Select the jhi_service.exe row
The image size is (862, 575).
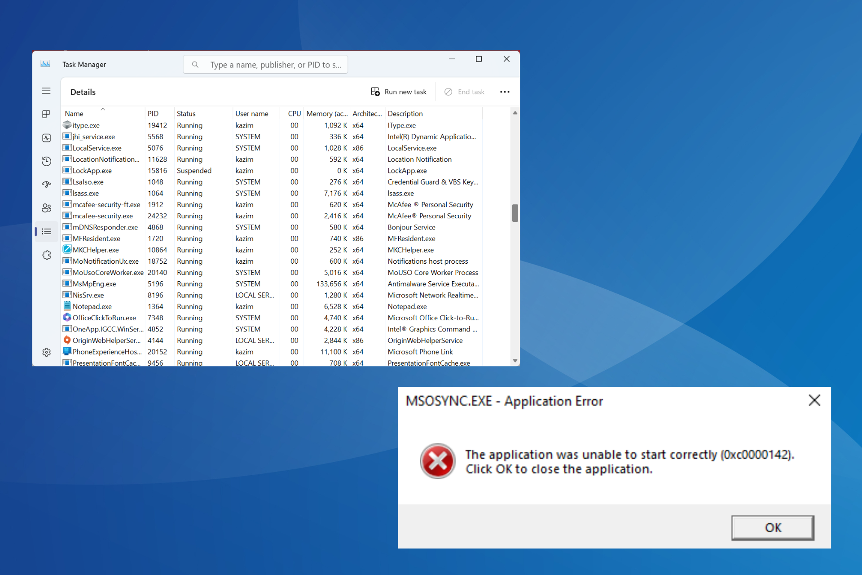coord(272,137)
